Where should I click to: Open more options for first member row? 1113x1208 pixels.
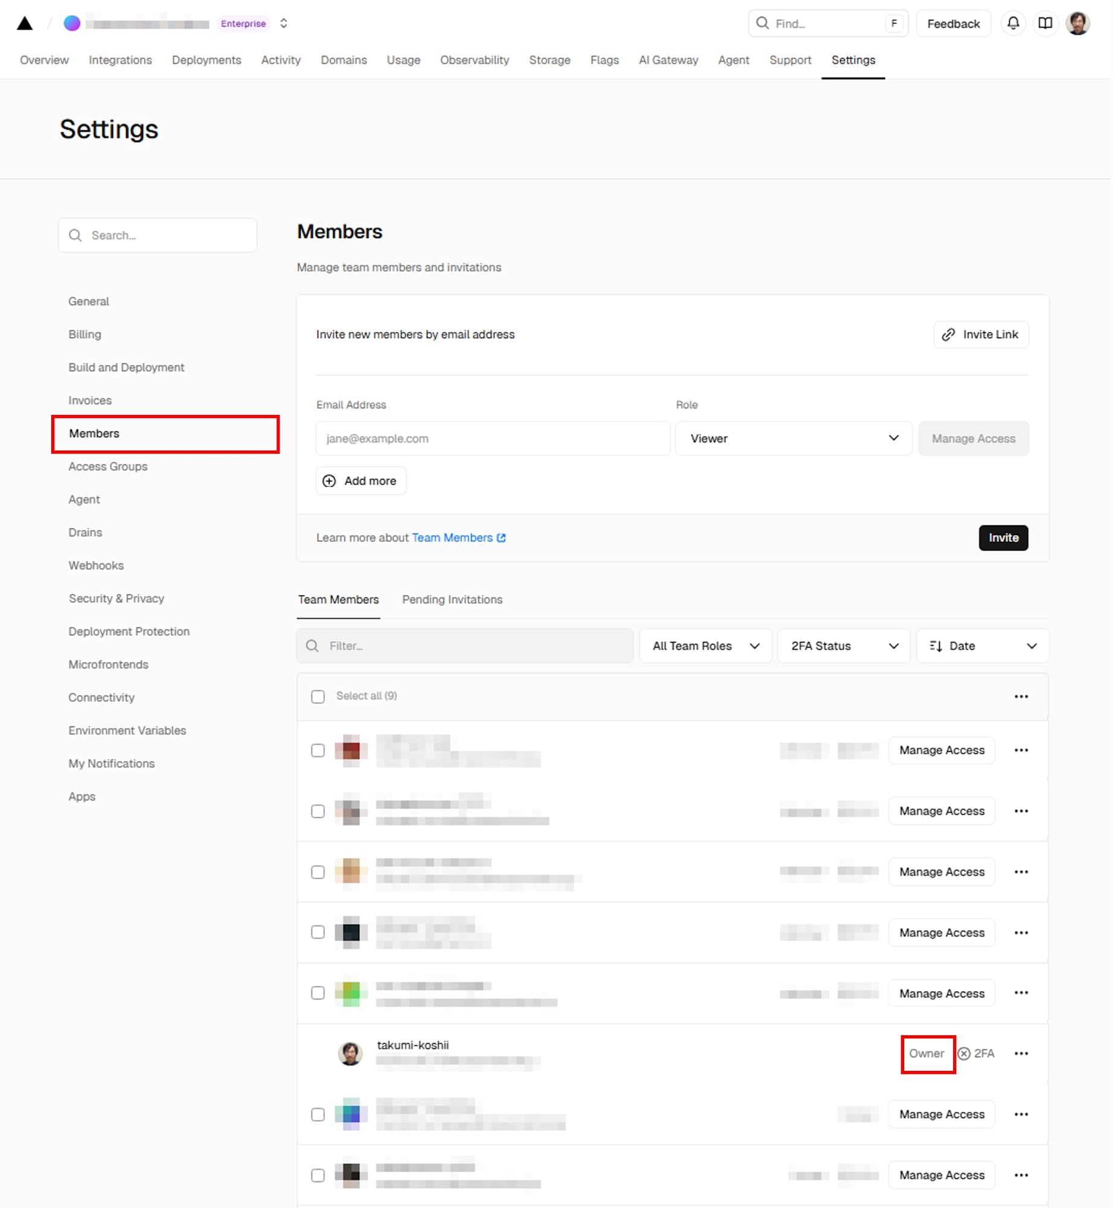pyautogui.click(x=1021, y=750)
